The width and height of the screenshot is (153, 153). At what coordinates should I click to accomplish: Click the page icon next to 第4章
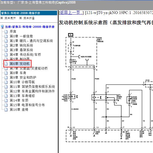coord(6,55)
